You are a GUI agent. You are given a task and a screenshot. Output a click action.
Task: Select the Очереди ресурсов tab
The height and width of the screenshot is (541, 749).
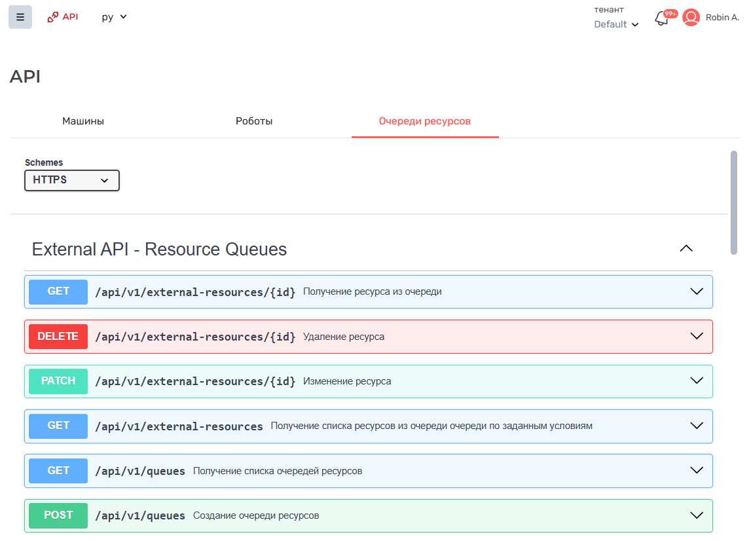(425, 121)
